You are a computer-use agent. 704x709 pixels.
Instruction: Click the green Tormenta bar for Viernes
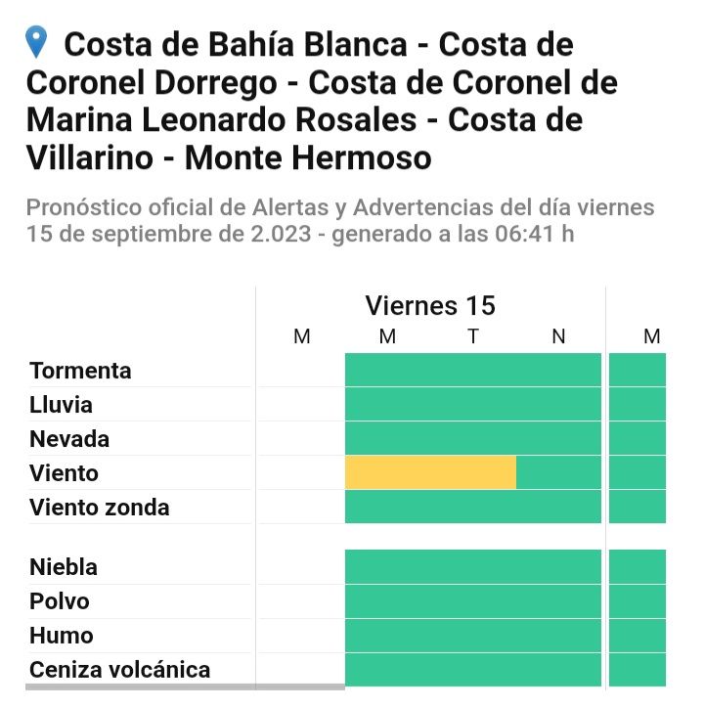472,370
